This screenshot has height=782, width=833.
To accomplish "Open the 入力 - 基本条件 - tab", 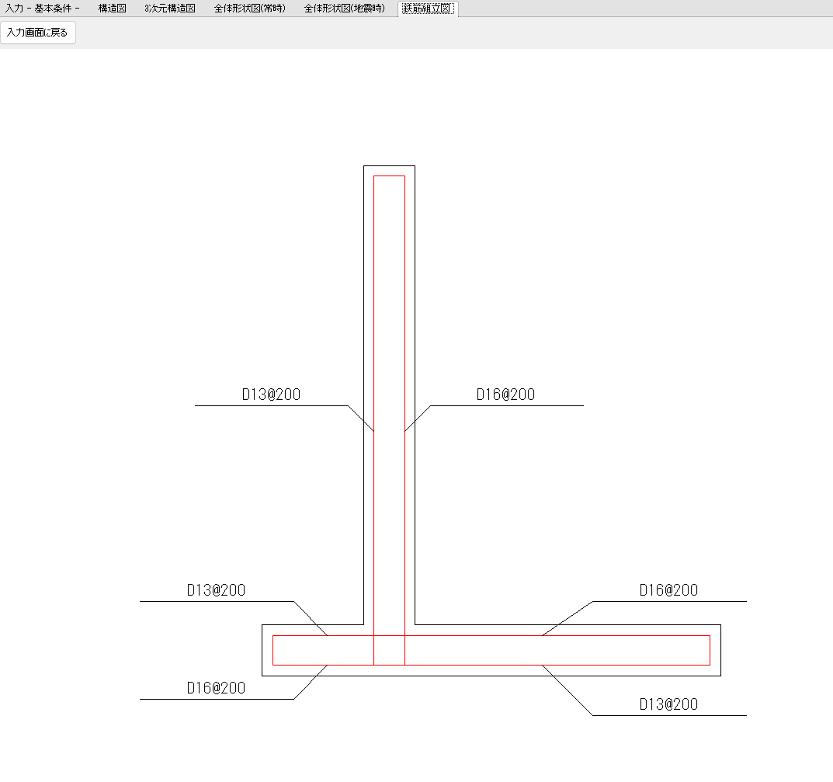I will coord(43,9).
